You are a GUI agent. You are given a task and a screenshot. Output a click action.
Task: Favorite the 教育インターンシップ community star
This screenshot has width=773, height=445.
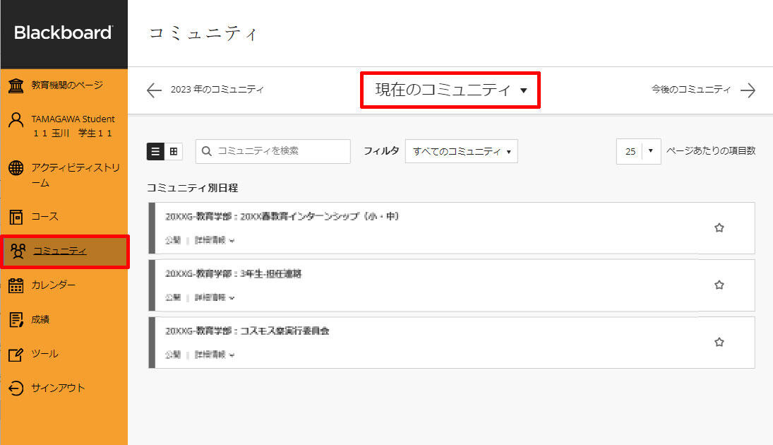(719, 228)
